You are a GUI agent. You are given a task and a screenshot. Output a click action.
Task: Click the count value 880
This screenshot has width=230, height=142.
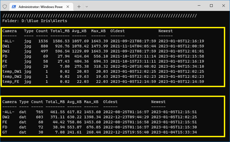(44, 46)
